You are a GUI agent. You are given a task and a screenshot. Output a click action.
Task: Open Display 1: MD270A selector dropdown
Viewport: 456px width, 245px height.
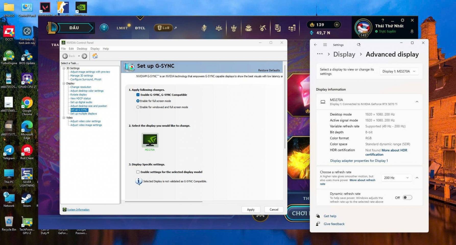coord(399,71)
